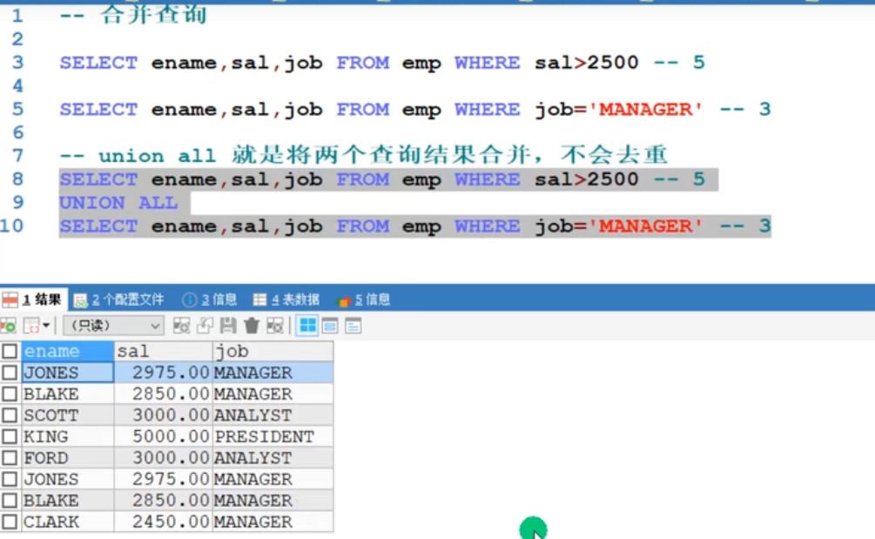
Task: Check the second JONES row checkbox
Action: (x=10, y=479)
